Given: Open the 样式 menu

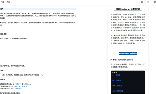Looking at the screenshot, I should (x=2, y=2).
